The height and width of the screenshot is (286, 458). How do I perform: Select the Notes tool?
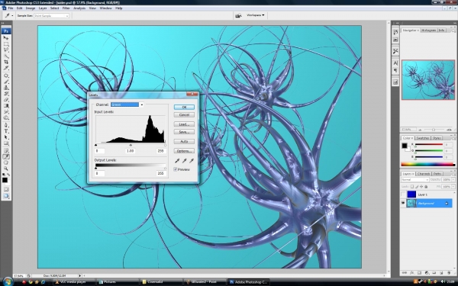coord(6,150)
